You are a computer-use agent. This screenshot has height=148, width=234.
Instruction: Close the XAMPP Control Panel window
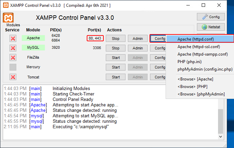point(219,5)
